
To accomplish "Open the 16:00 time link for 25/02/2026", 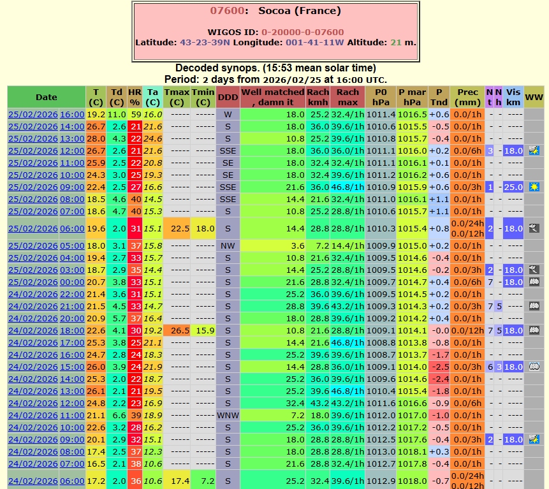I will (72, 114).
